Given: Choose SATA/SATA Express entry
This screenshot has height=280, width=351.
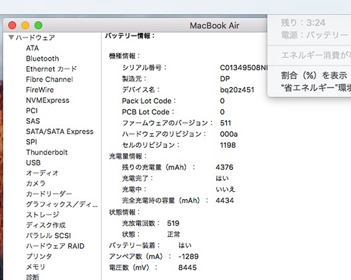Looking at the screenshot, I should click(x=60, y=132).
